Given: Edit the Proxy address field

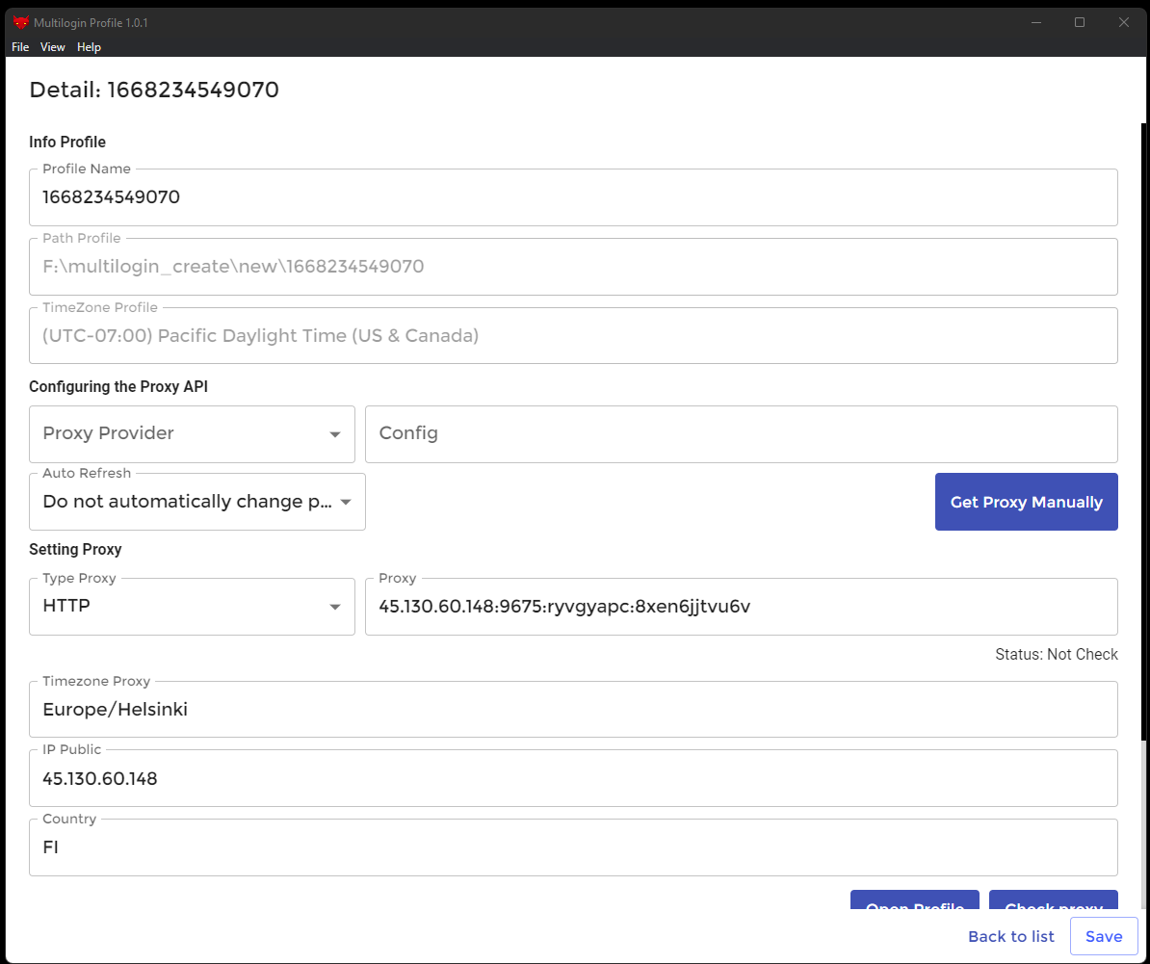Looking at the screenshot, I should tap(742, 607).
